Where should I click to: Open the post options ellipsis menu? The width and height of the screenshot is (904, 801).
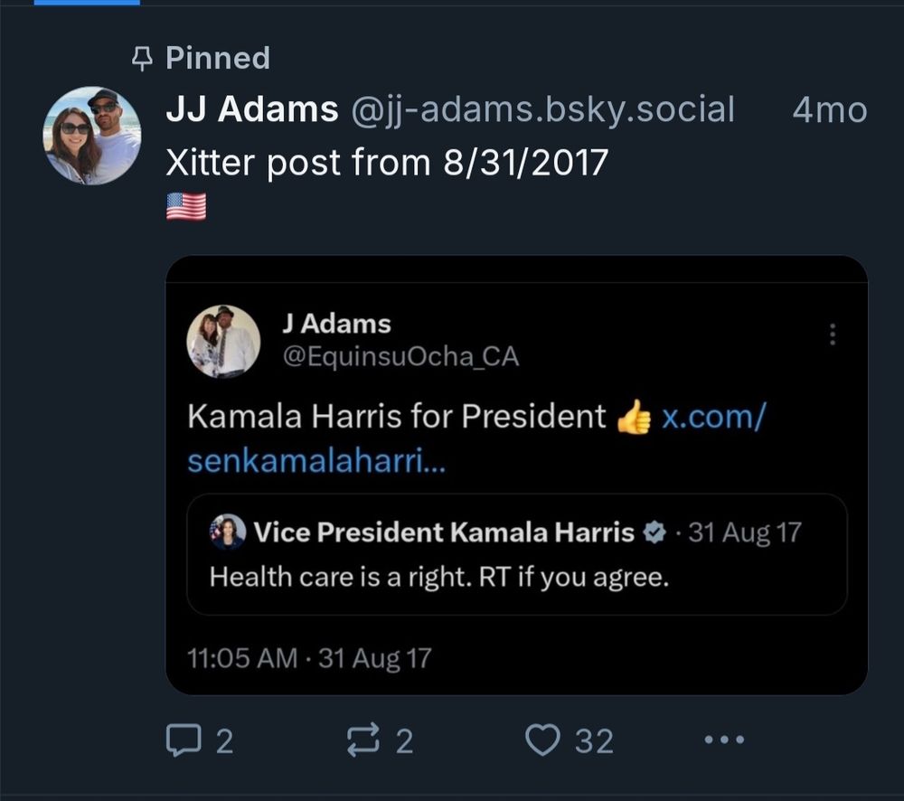click(720, 740)
